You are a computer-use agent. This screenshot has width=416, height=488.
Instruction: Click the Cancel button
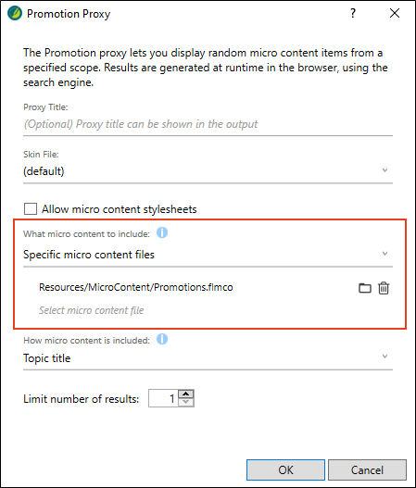tap(367, 469)
